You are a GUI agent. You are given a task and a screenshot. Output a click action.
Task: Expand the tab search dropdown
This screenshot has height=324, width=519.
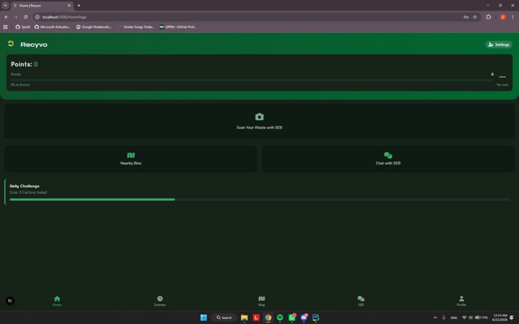pyautogui.click(x=5, y=5)
